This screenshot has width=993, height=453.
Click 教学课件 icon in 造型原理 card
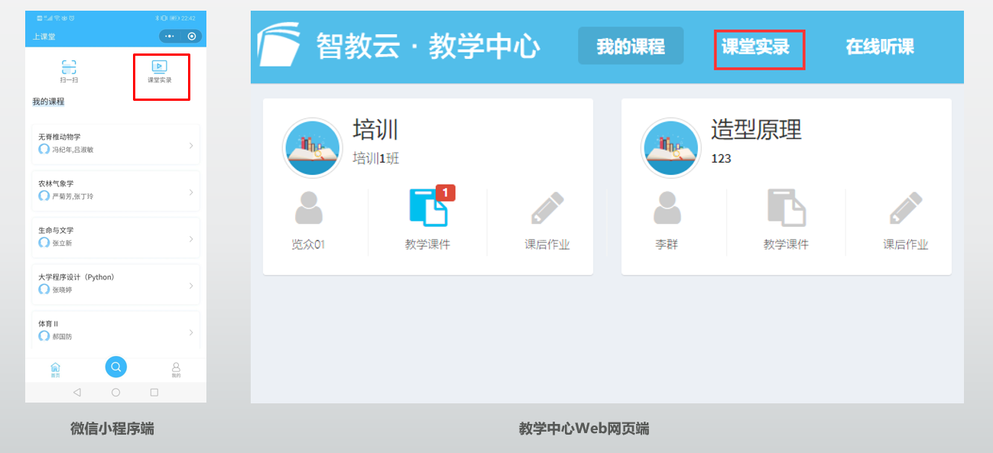click(x=786, y=209)
